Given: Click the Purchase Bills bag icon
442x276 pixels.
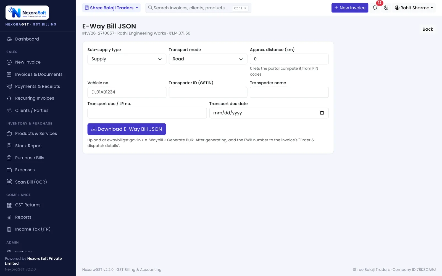Looking at the screenshot, I should [x=9, y=158].
